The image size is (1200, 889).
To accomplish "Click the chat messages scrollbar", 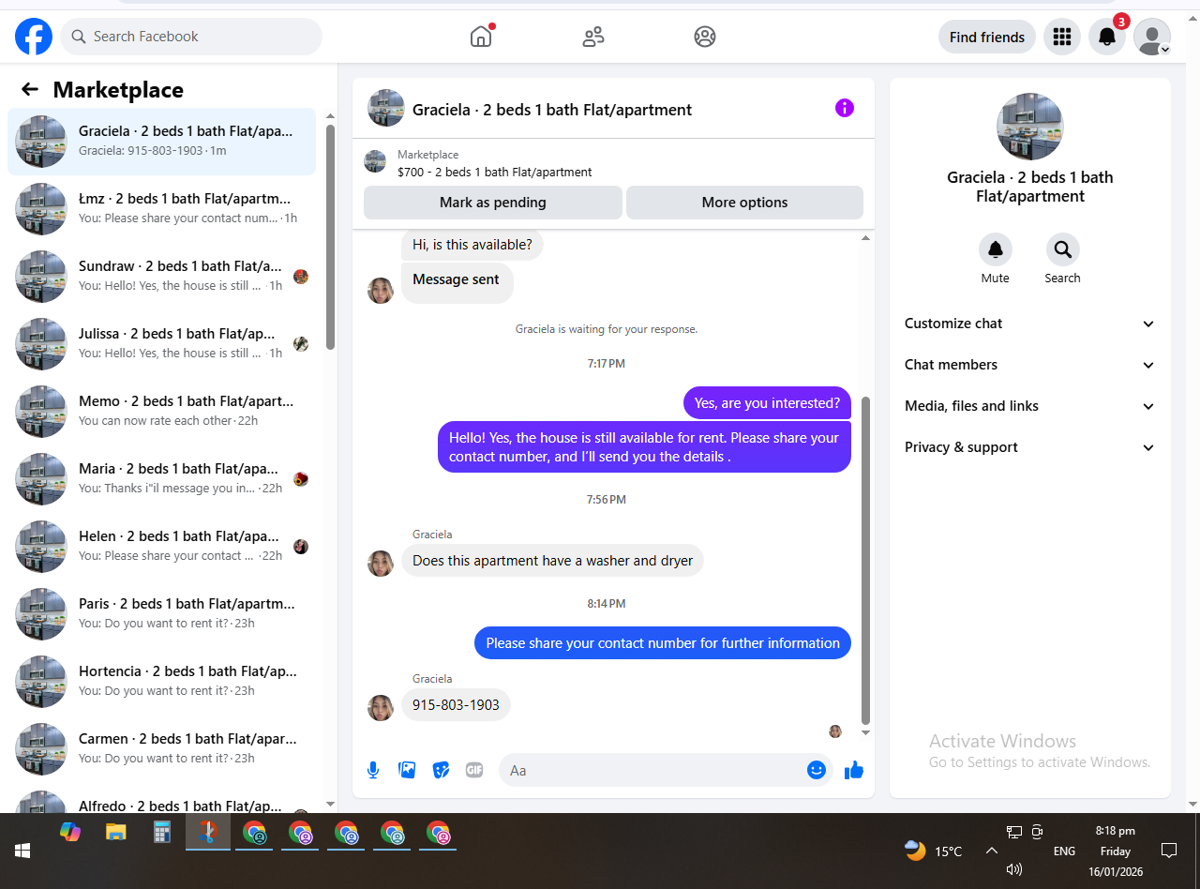I will click(x=865, y=561).
